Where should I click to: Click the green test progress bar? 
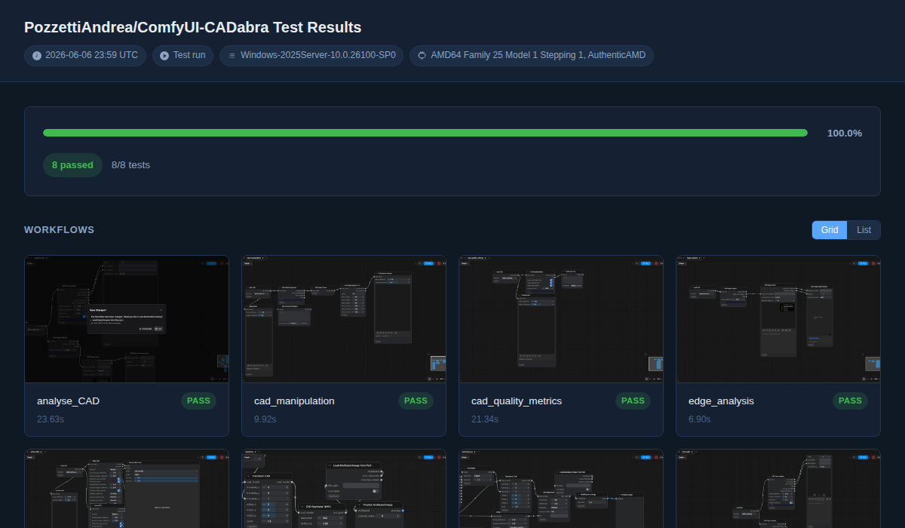425,133
